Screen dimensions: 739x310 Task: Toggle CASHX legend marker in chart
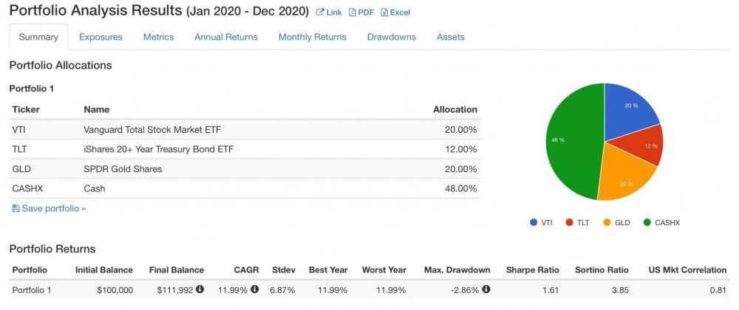[647, 222]
